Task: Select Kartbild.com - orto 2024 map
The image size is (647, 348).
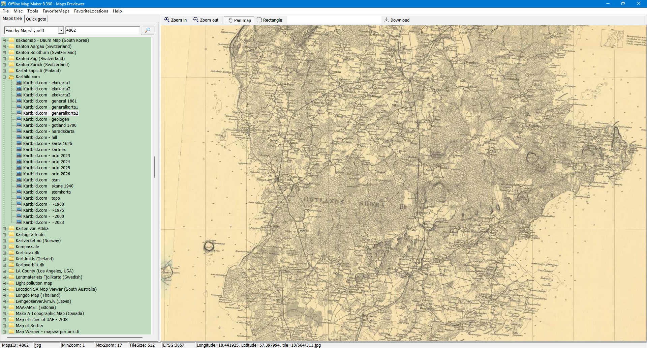Action: click(47, 162)
